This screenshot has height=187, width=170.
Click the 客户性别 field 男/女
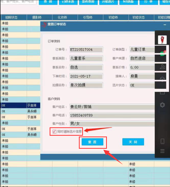[112, 124]
